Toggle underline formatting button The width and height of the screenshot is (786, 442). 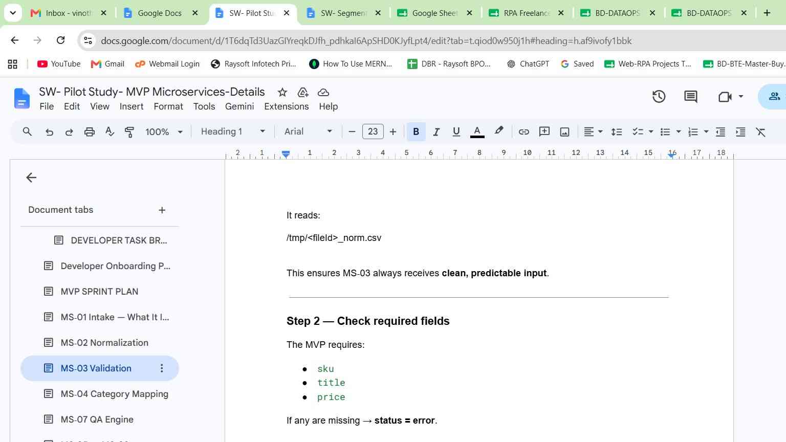pos(456,132)
